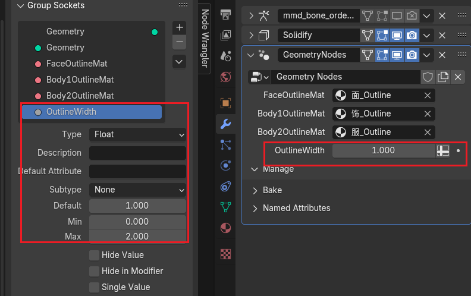
Task: Enable the Hide Value checkbox
Action: (94, 255)
